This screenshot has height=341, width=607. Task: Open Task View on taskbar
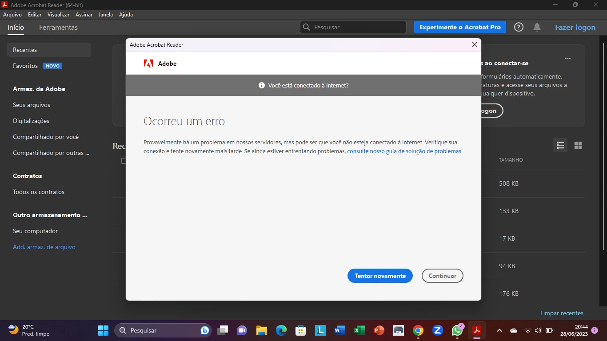(223, 330)
